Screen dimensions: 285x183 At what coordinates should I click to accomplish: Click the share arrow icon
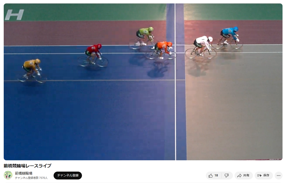tap(239, 176)
